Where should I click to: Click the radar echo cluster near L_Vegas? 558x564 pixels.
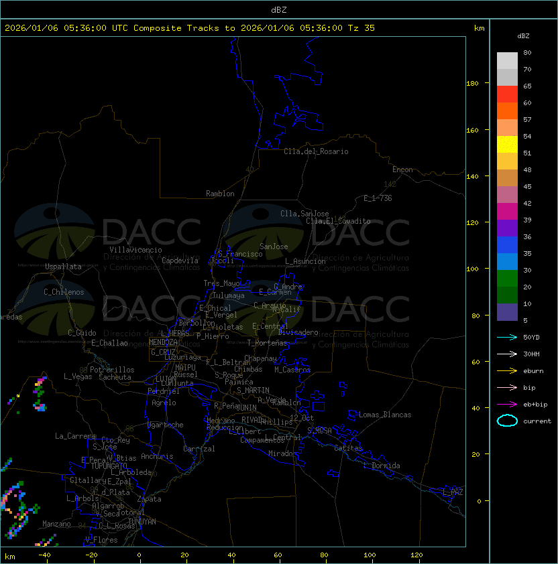tap(40, 393)
